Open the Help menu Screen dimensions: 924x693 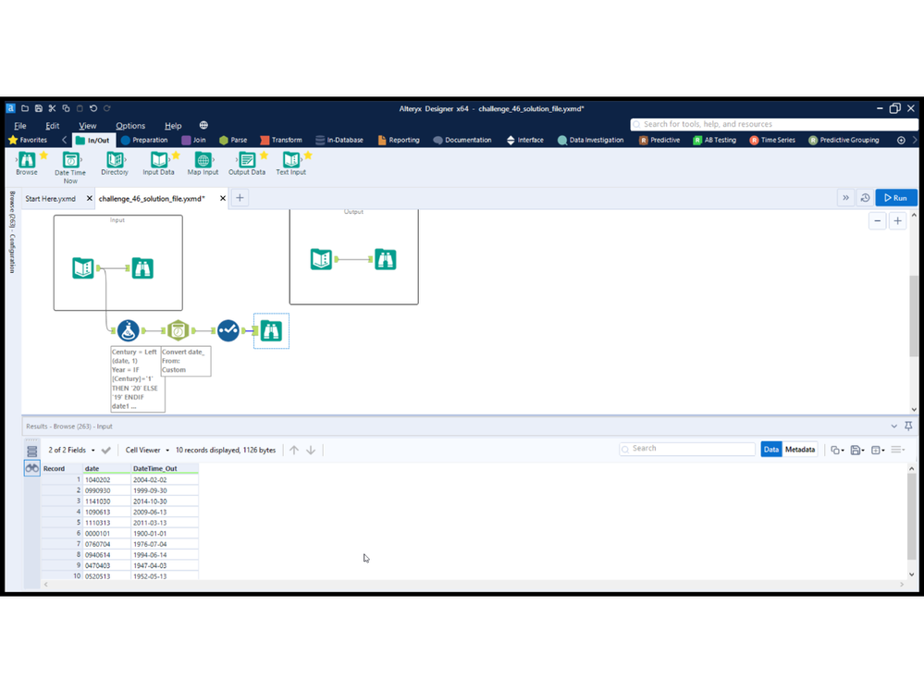point(173,126)
